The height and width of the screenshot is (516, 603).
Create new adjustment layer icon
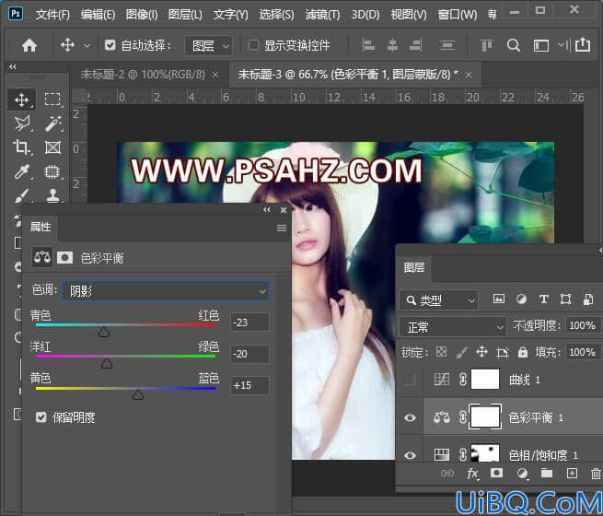[522, 473]
